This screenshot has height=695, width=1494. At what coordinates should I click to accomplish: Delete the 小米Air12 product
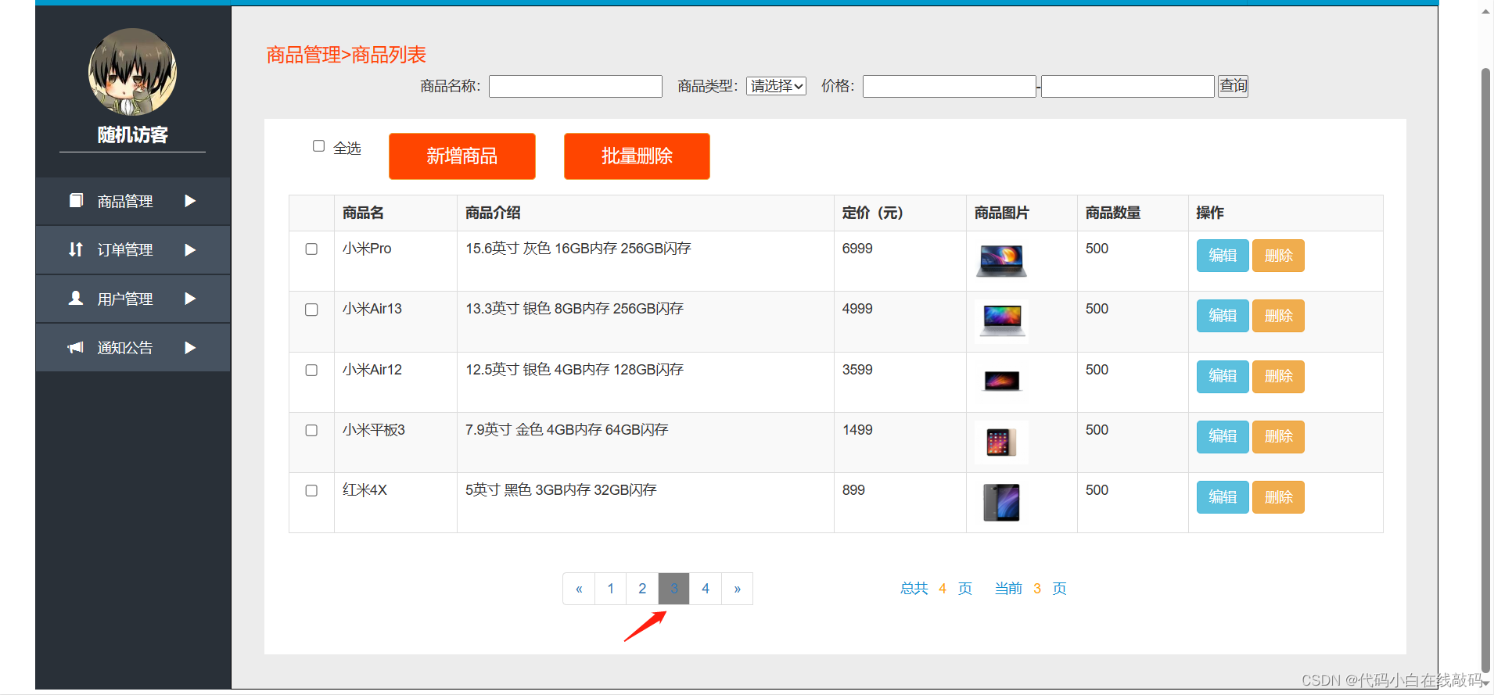(x=1278, y=376)
